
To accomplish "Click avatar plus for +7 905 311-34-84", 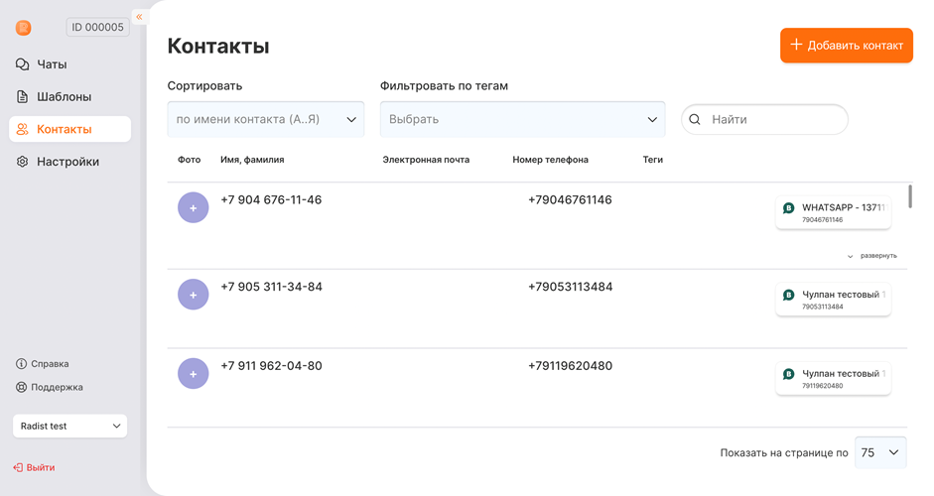I will click(x=193, y=295).
